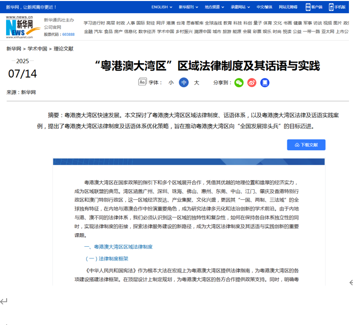Screen dimensions: 353x325
Task: Select large font size 大
Action: pyautogui.click(x=196, y=82)
